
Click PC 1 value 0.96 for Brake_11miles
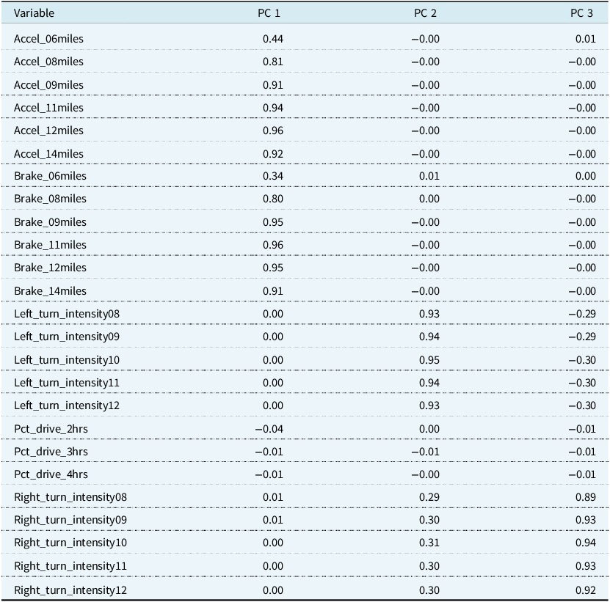(273, 245)
